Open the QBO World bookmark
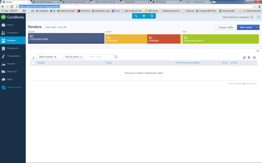Viewport: 262px width, 163px height. (151, 11)
